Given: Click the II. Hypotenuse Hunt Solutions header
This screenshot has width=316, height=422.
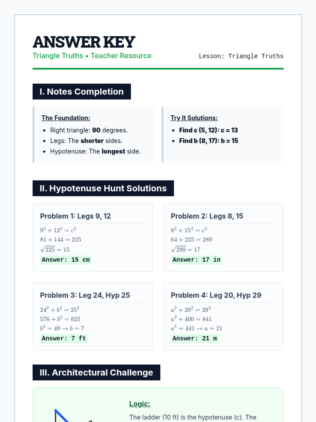Looking at the screenshot, I should [103, 188].
